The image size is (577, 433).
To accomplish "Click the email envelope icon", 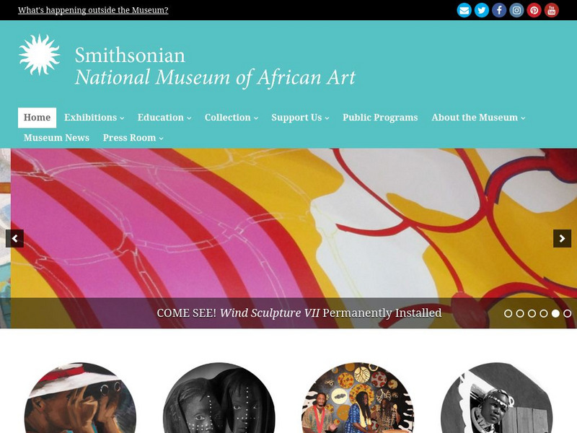I will tap(464, 10).
